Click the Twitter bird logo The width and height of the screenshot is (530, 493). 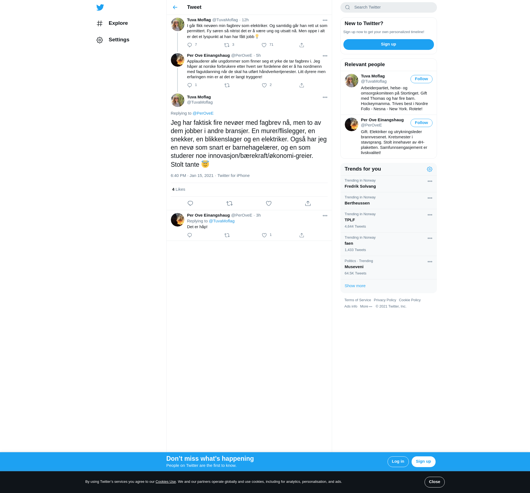point(100,7)
